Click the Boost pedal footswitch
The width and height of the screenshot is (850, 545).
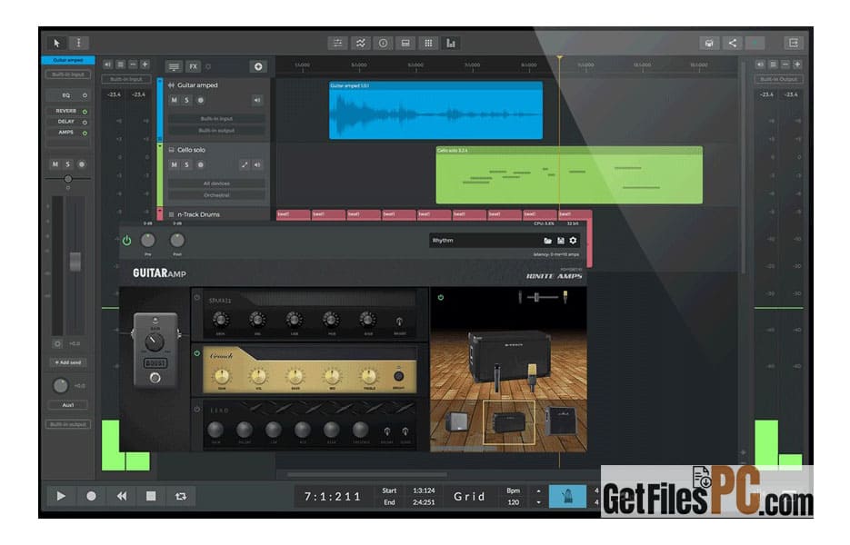[155, 378]
